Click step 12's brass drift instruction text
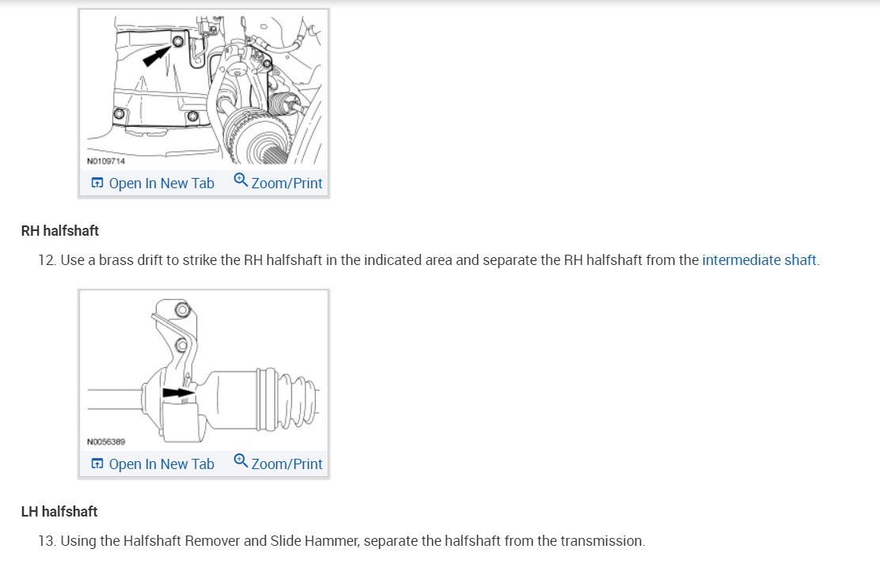This screenshot has width=880, height=564. coord(429,259)
